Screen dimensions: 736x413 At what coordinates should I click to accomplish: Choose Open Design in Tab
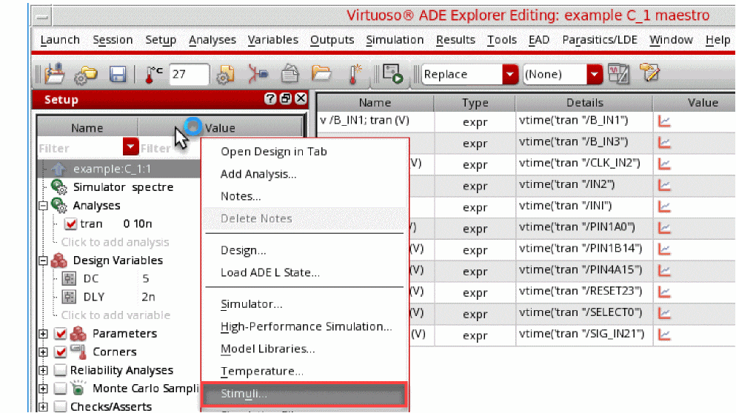point(274,152)
